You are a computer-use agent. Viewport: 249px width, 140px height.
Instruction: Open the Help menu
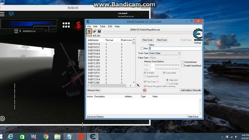(x=117, y=26)
